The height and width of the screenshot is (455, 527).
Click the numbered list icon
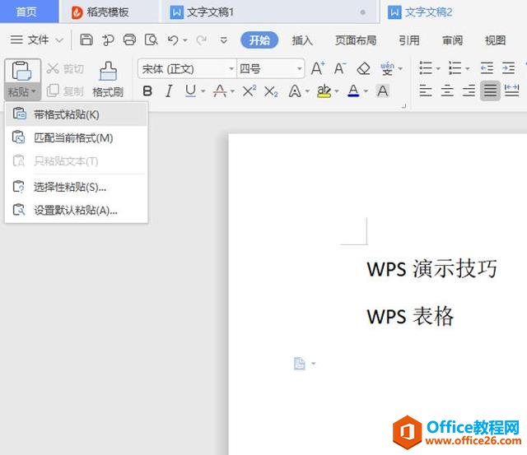(x=455, y=68)
